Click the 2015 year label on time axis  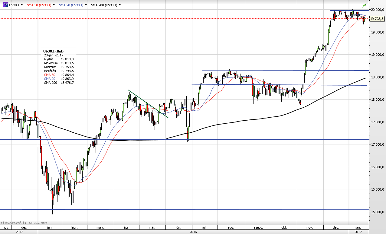20,232
